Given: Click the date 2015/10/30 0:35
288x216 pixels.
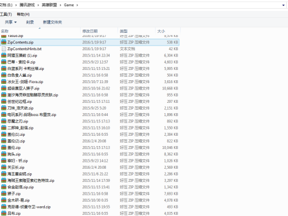Looking at the screenshot, I should (95, 200).
